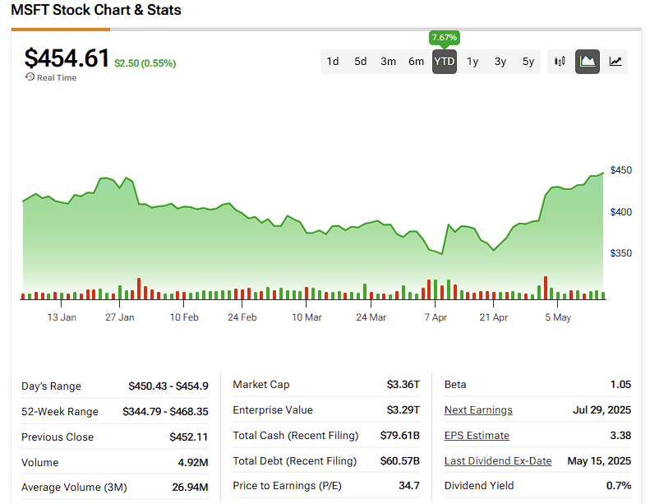Switch to candlestick chart view
Viewport: 650px width, 504px height.
click(x=560, y=62)
